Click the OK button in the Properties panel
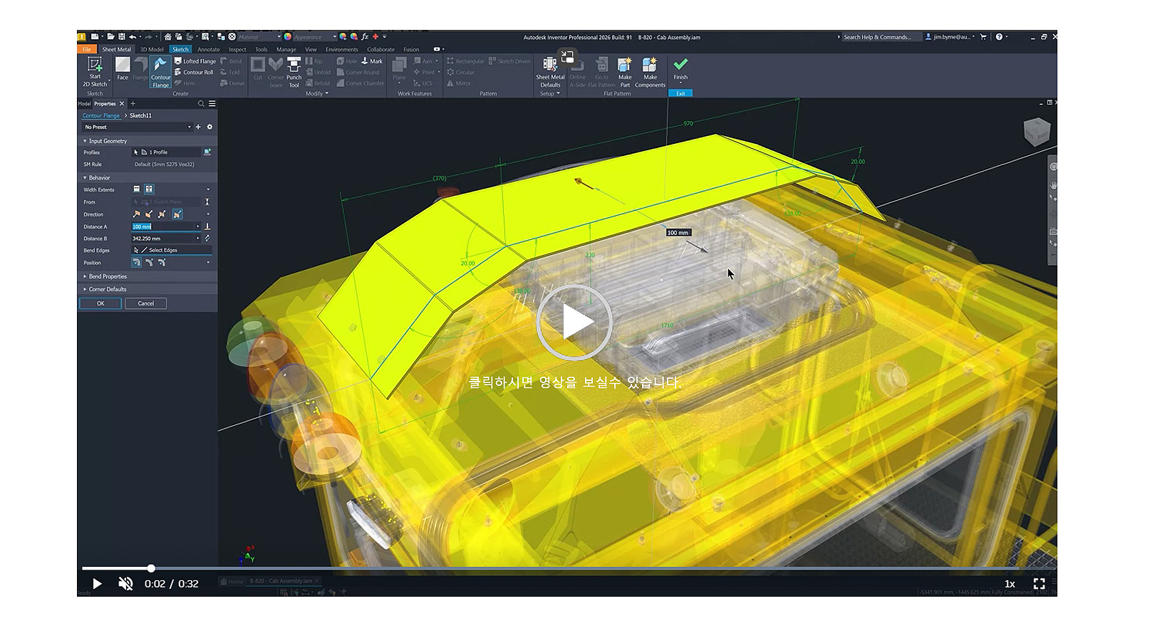Image resolution: width=1150 pixels, height=633 pixels. tap(100, 303)
